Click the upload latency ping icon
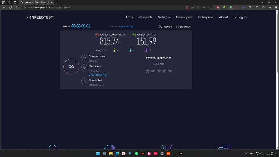279x157 pixels. pyautogui.click(x=146, y=50)
